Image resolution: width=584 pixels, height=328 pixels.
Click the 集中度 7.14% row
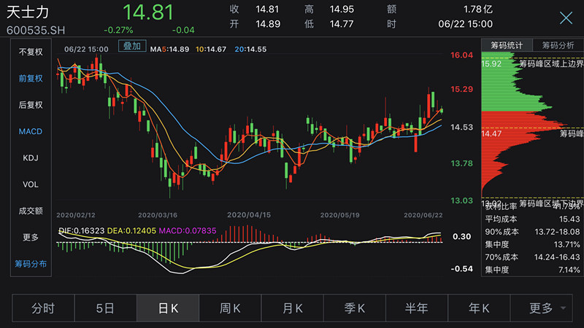point(532,270)
